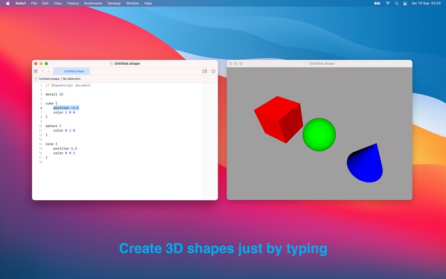This screenshot has height=279, width=446.
Task: Check the battery status icon in menu bar
Action: point(377,3)
